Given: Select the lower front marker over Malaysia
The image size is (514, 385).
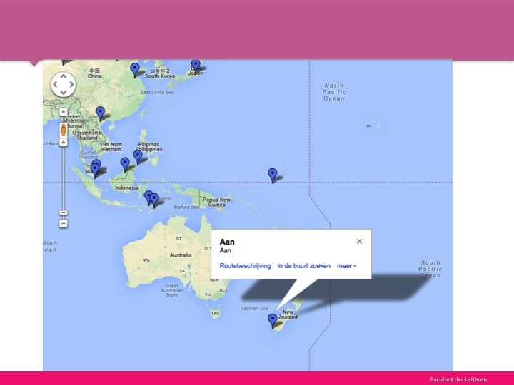Looking at the screenshot, I should tap(95, 170).
